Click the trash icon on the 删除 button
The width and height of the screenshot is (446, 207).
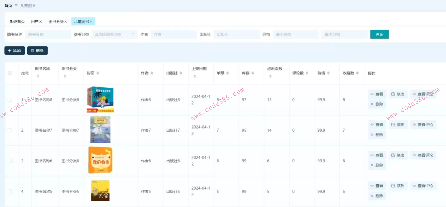pos(32,50)
